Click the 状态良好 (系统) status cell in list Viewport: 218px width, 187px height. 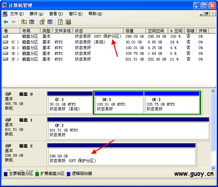90,42
